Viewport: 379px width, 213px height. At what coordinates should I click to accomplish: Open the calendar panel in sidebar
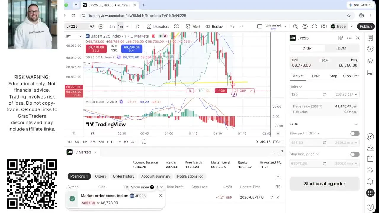pyautogui.click(x=370, y=159)
